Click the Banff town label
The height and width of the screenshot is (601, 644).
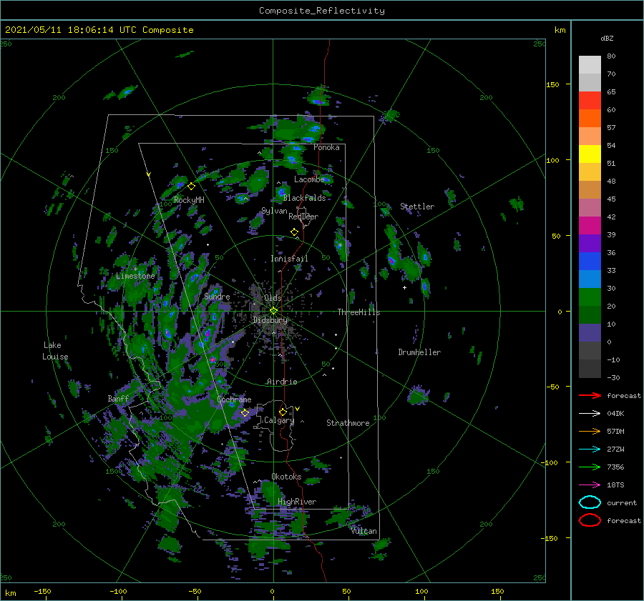[118, 399]
